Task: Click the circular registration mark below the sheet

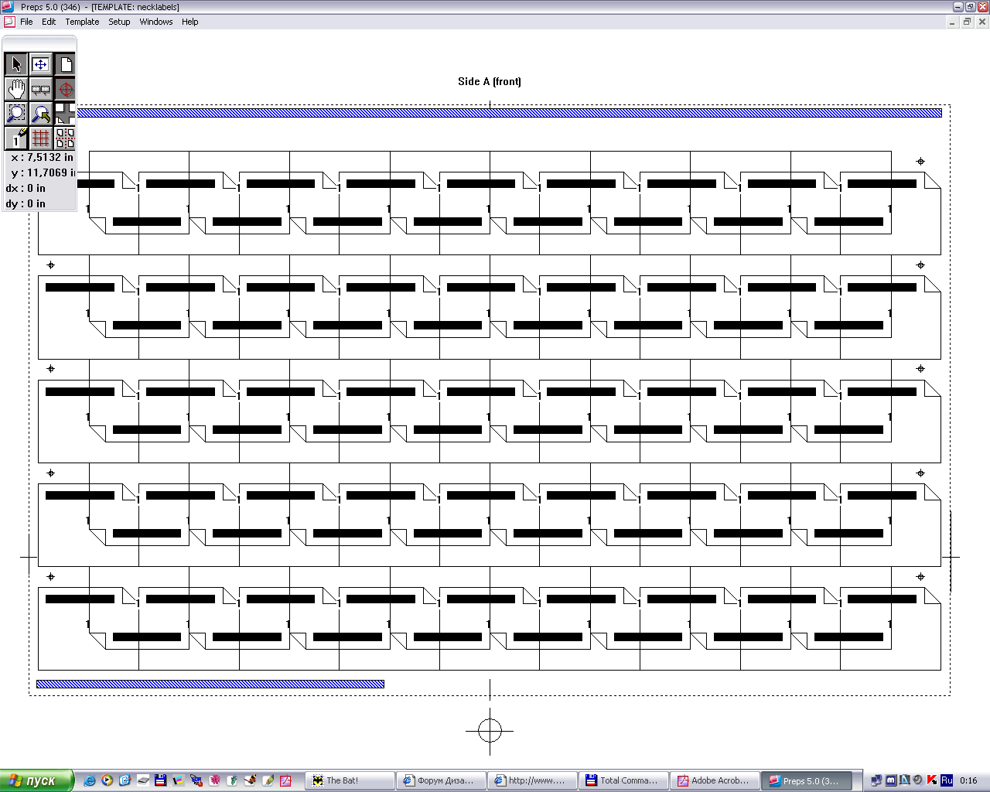Action: click(490, 730)
